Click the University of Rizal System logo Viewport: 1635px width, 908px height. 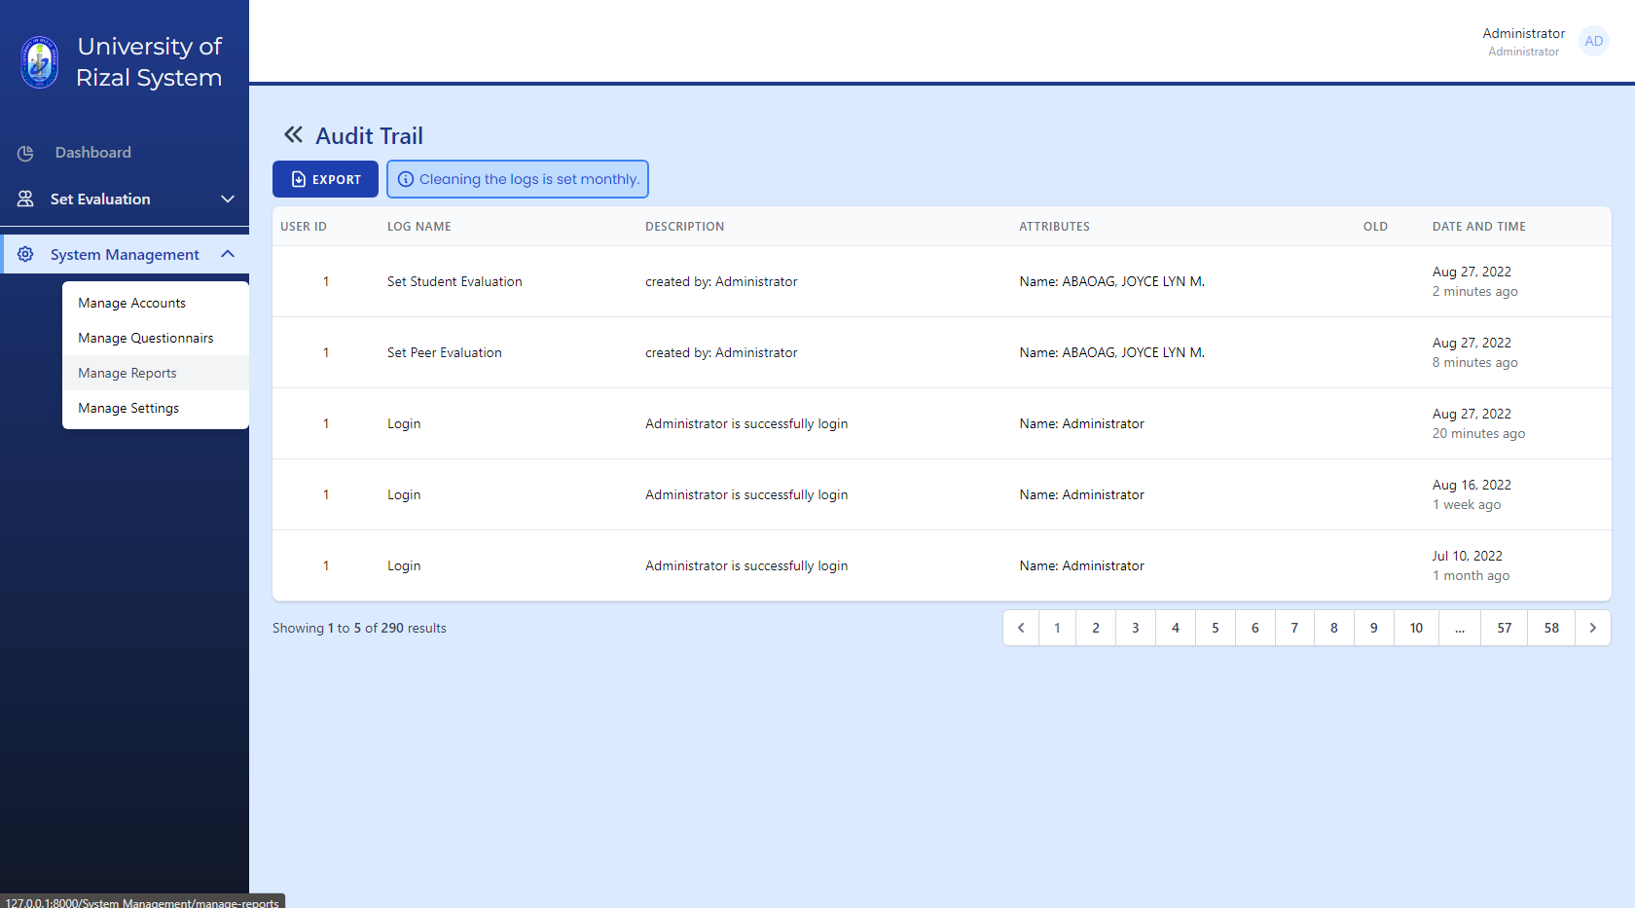(x=39, y=61)
